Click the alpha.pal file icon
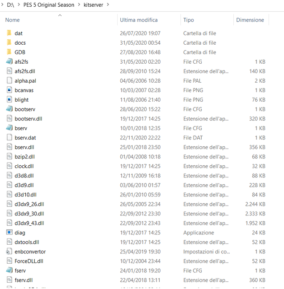The width and height of the screenshot is (284, 289). [x=9, y=81]
